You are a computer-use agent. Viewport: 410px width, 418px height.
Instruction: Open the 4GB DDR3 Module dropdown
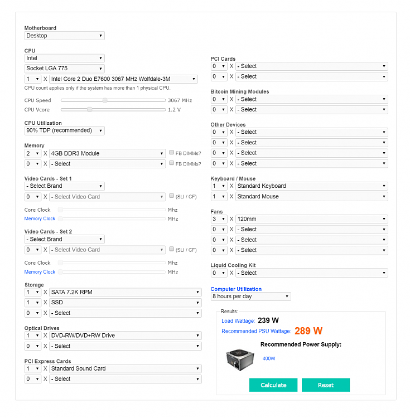[x=107, y=154]
